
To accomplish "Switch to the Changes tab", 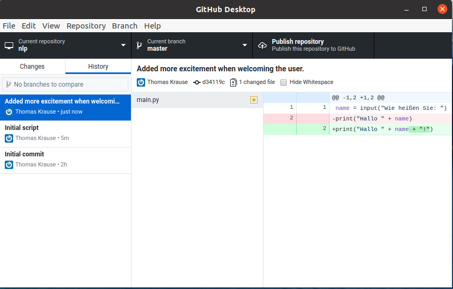I will (x=32, y=67).
